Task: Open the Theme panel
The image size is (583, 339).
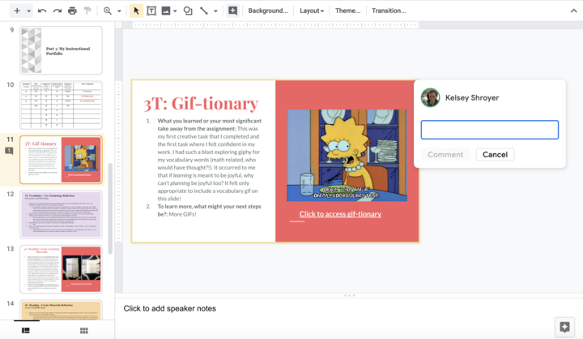Action: pos(347,11)
